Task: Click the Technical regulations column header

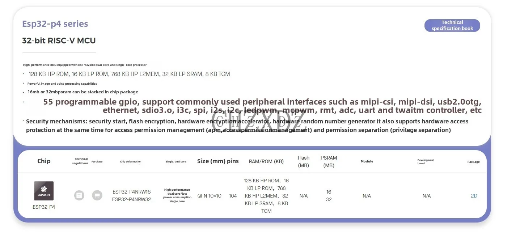Action: coord(80,161)
